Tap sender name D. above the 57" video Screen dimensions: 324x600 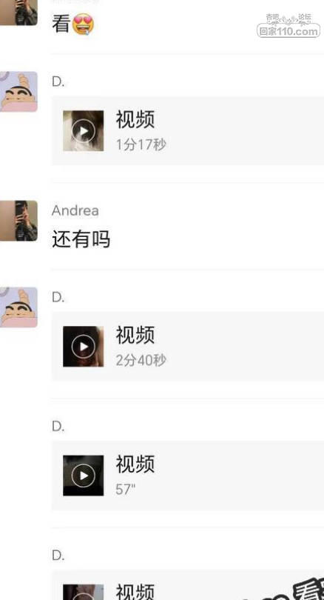click(58, 426)
